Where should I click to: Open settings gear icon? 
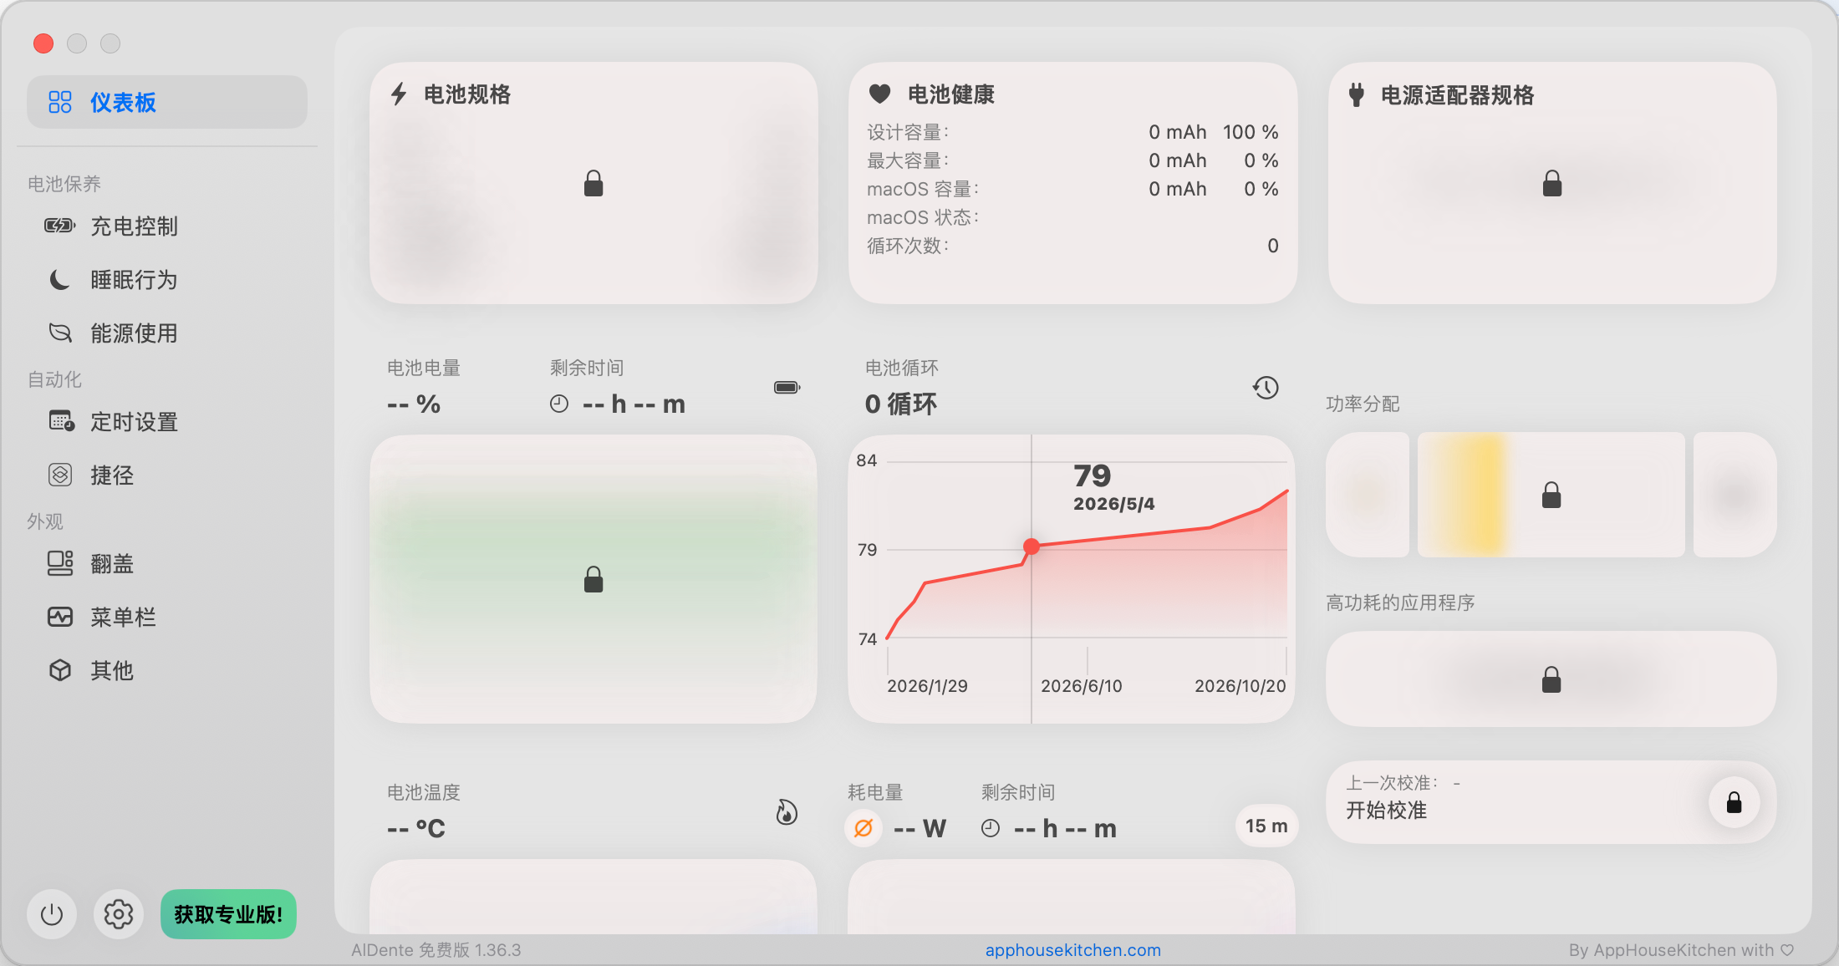point(119,914)
